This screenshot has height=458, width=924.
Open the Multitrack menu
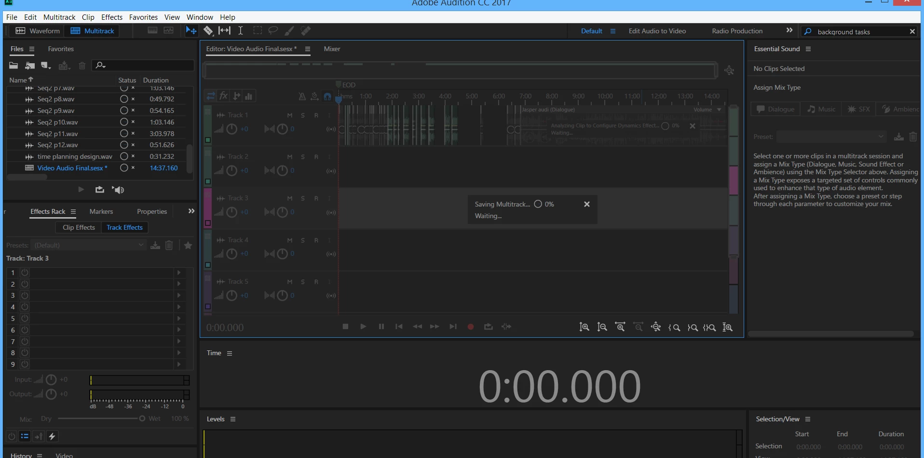tap(59, 17)
